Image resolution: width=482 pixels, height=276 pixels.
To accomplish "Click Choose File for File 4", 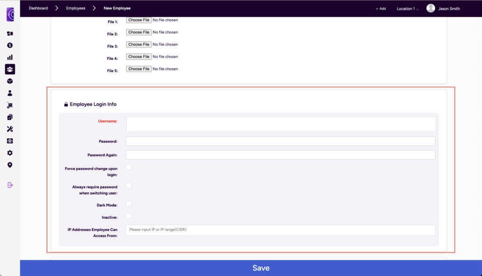I will click(139, 57).
